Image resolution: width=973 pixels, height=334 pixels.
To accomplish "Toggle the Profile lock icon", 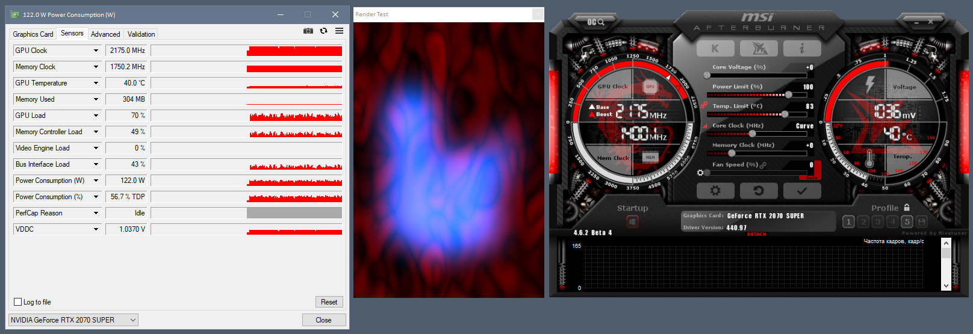I will 907,208.
